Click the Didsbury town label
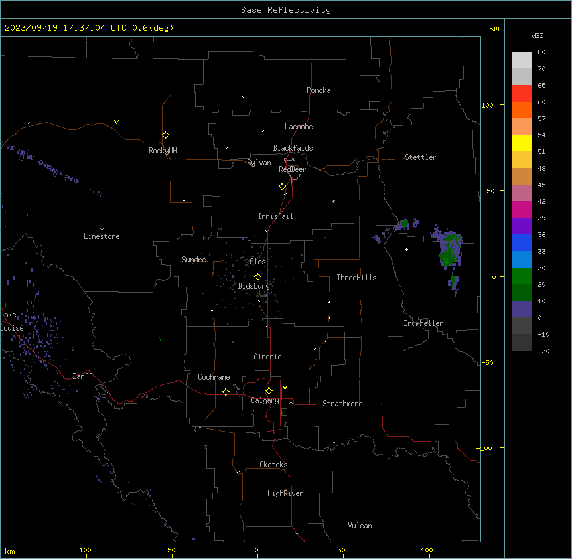572x559 pixels. tap(253, 286)
